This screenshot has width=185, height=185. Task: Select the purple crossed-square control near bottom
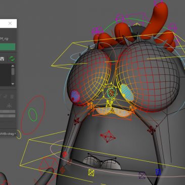(x=142, y=175)
